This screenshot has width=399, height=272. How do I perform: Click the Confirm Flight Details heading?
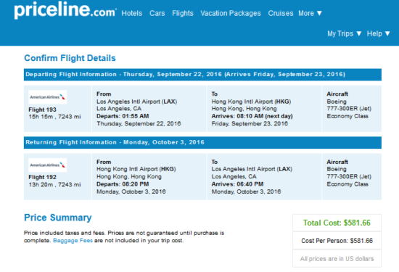point(70,58)
